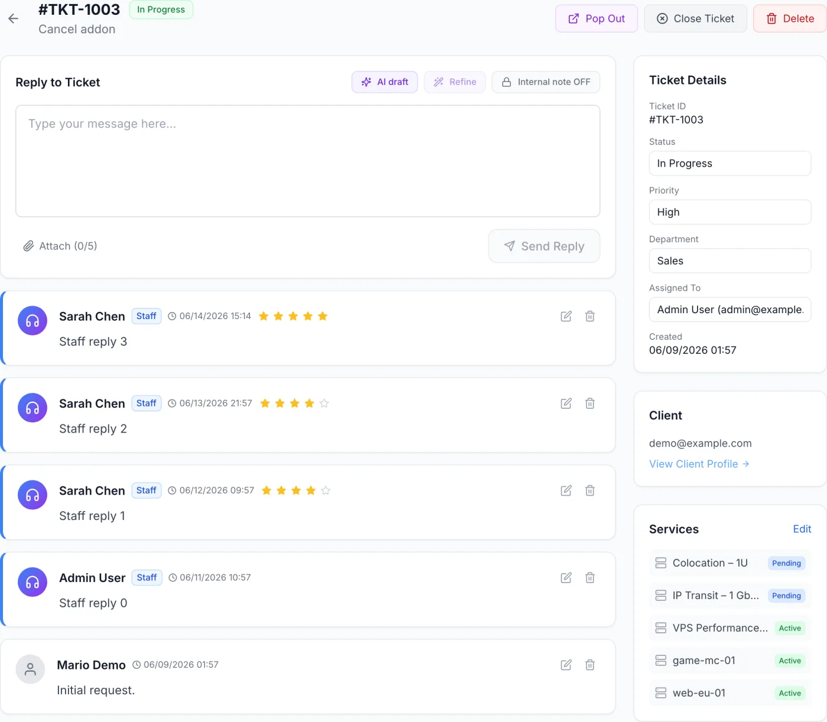Viewport: 827px width, 722px height.
Task: Click the In Progress badge beside ticket title
Action: (x=161, y=9)
